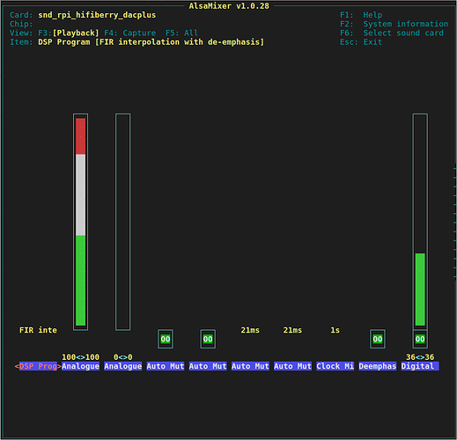
Task: Switch to the F5 All view
Action: point(181,33)
